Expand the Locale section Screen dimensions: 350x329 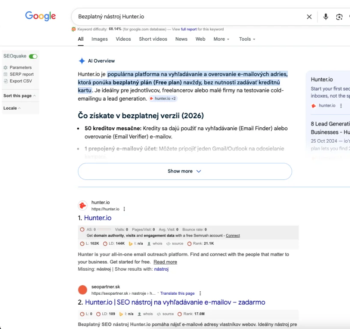12,108
